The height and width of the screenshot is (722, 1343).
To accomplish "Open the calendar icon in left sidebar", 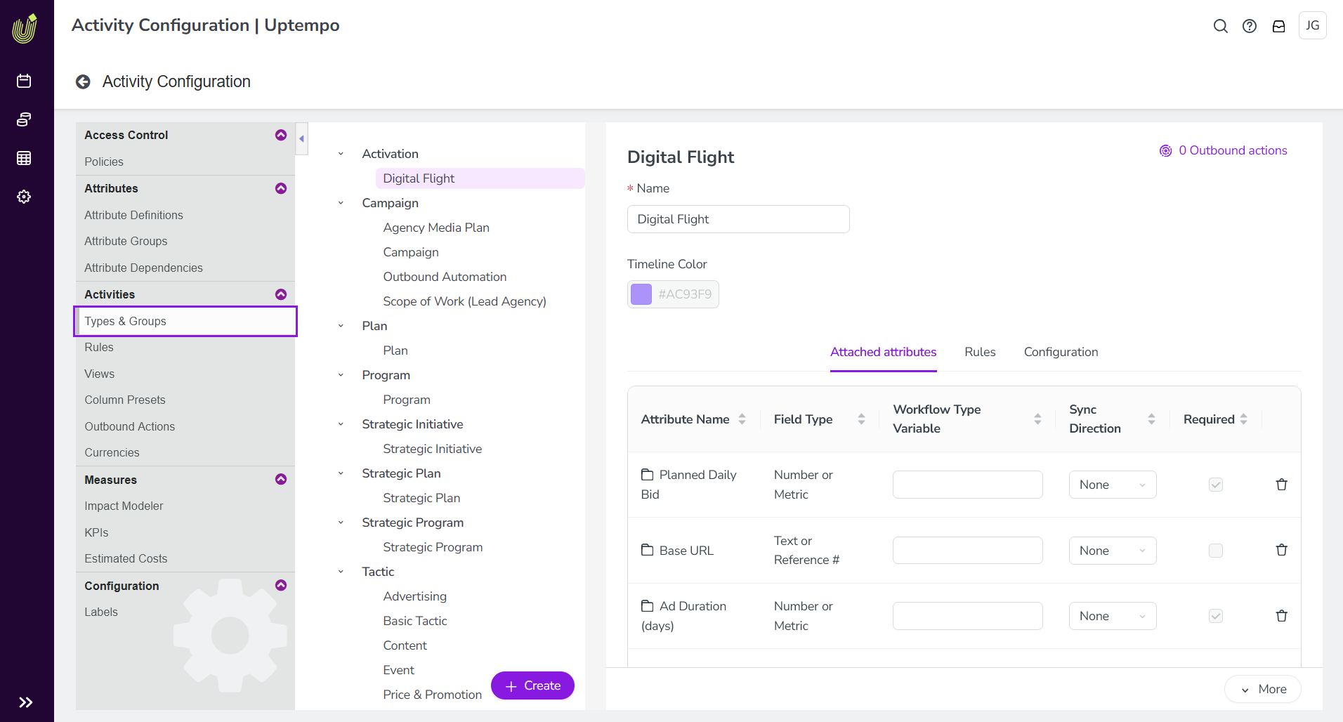I will point(24,81).
